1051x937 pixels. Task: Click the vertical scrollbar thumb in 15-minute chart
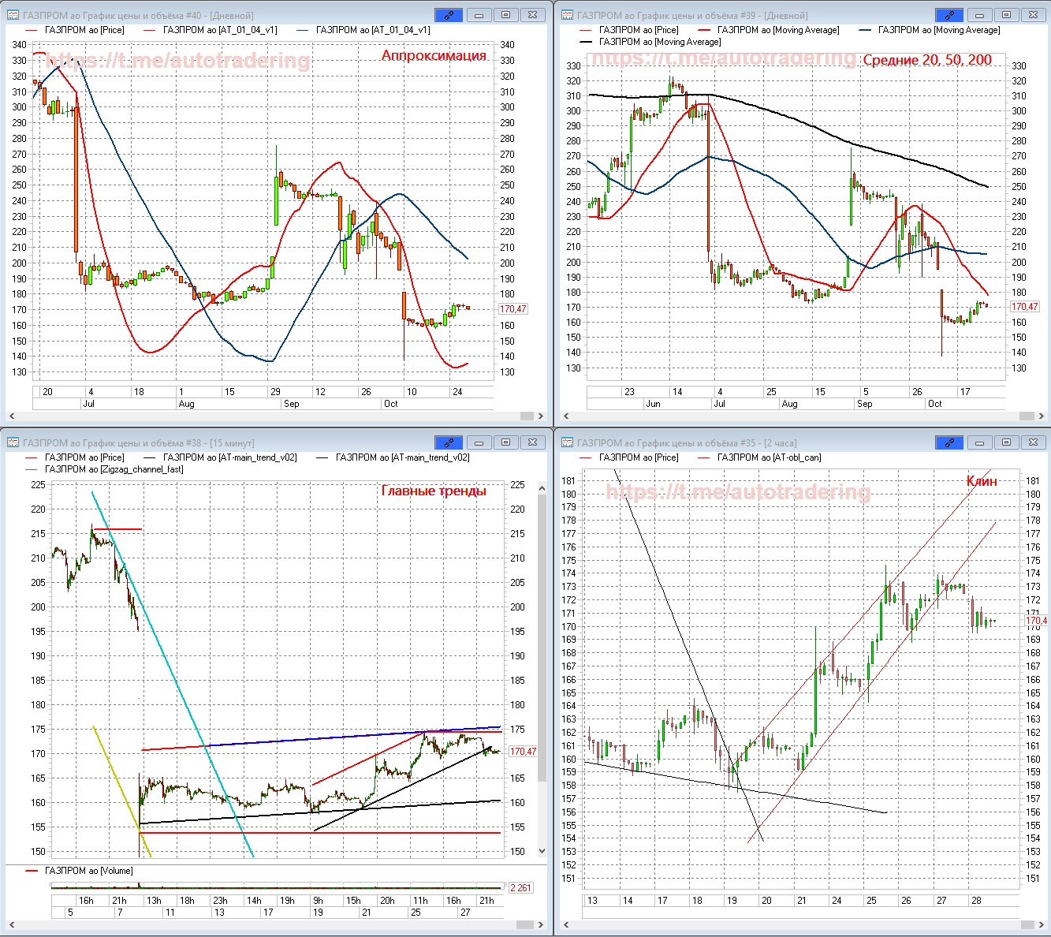(x=542, y=631)
